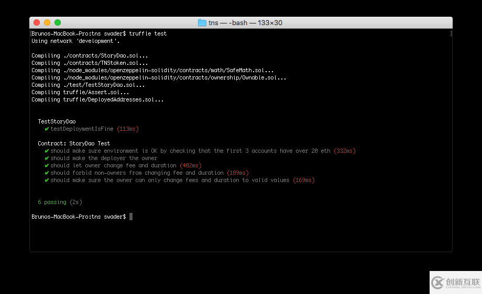Click 'Compiling ./contracts/StoryDao.sol...' line

(90, 55)
